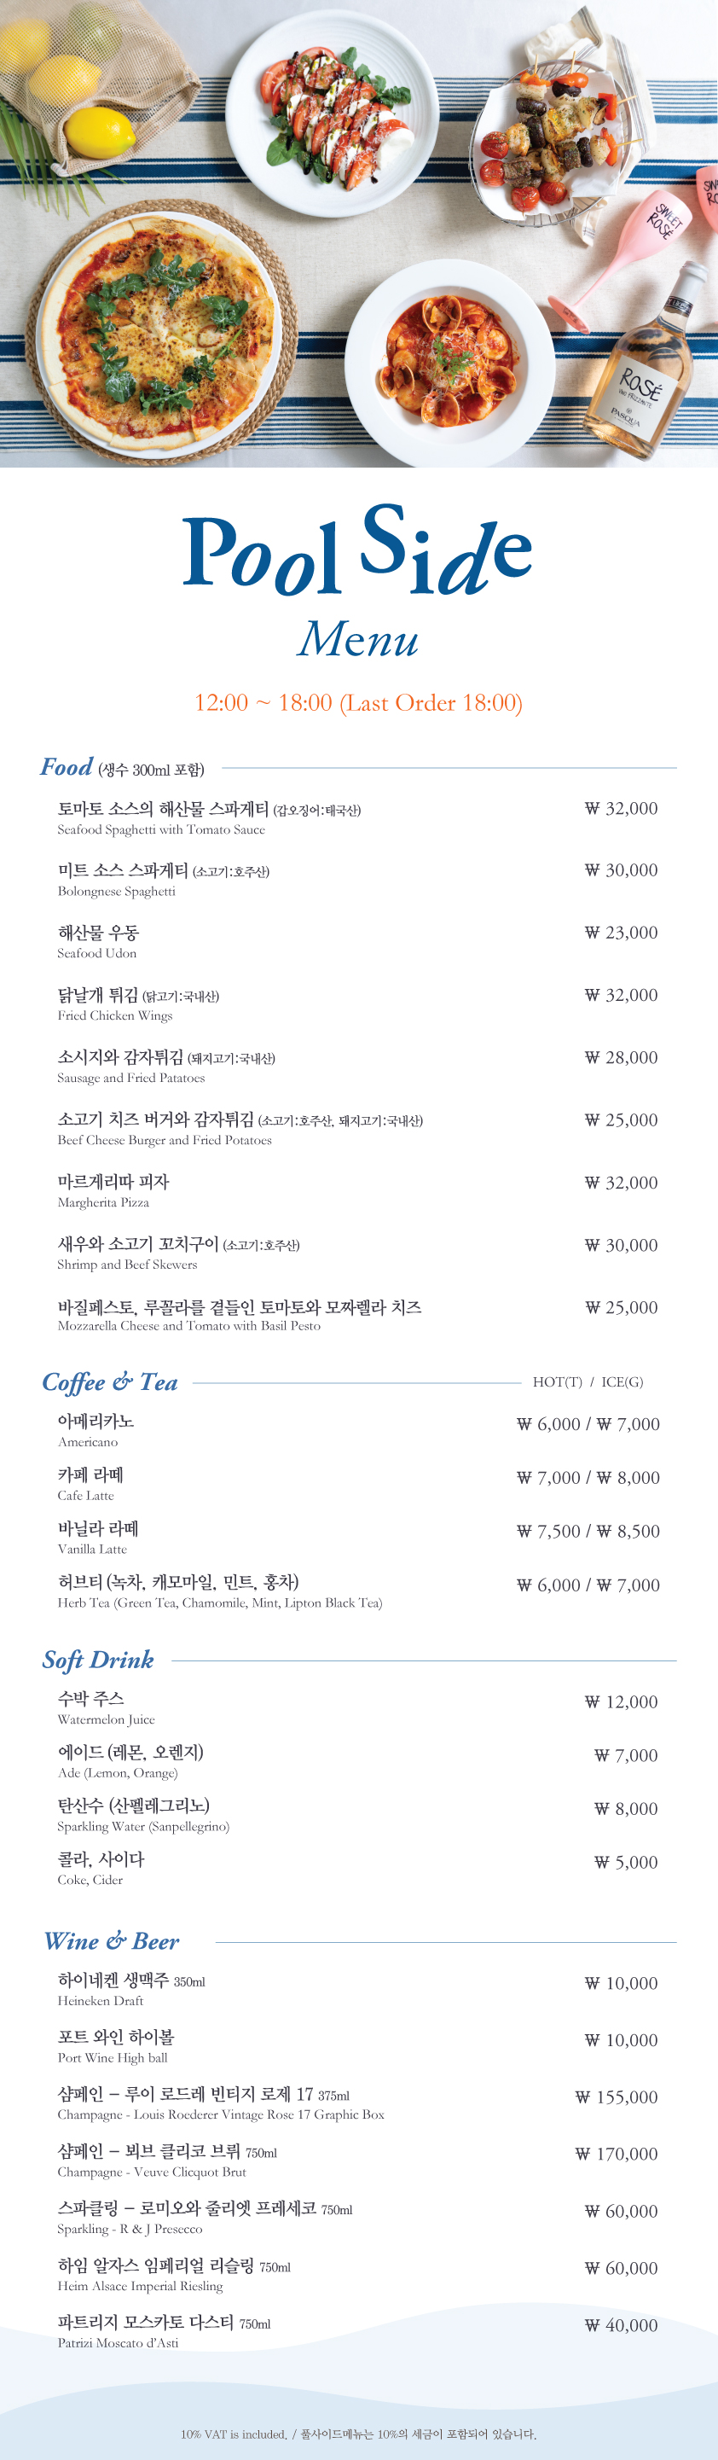Screen dimensions: 718x2460
Task: Select the Shrimp and Beef Skewers item
Action: (178, 1253)
